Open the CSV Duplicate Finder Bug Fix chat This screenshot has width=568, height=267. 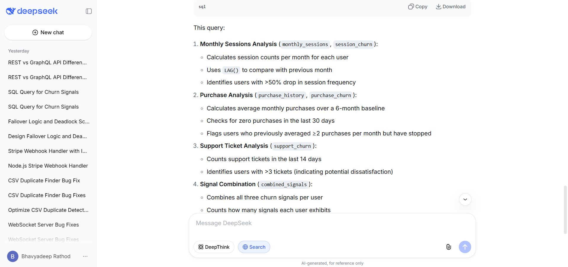44,180
